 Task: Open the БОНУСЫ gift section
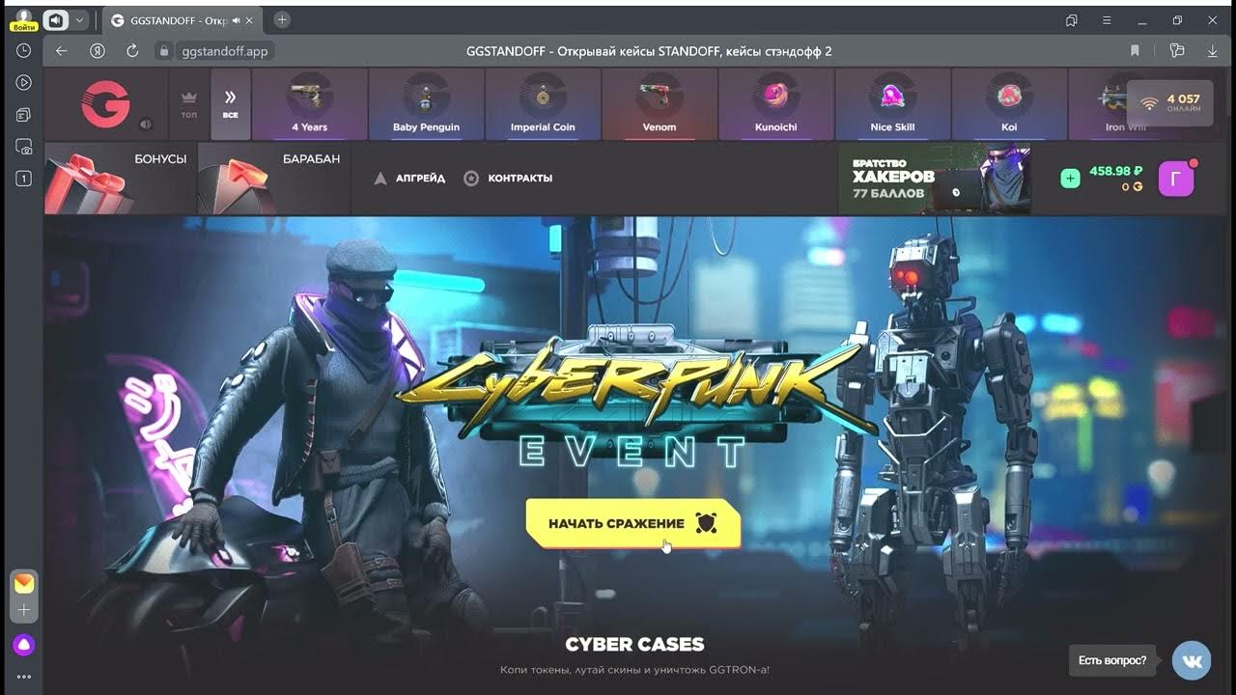pyautogui.click(x=119, y=179)
